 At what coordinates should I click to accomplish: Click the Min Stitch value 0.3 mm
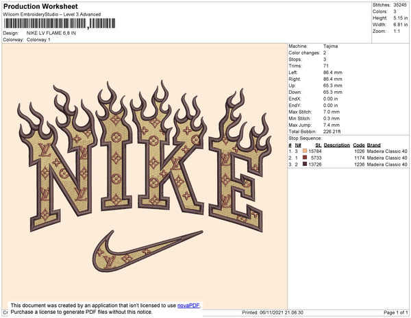(332, 119)
